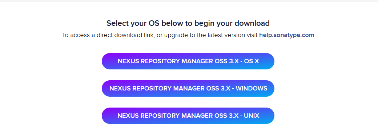Select the bottom gradient button labeled UNIX
This screenshot has height=137, width=378.
click(x=188, y=116)
